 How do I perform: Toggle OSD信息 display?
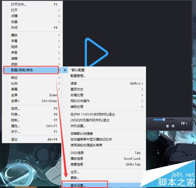[104, 153]
